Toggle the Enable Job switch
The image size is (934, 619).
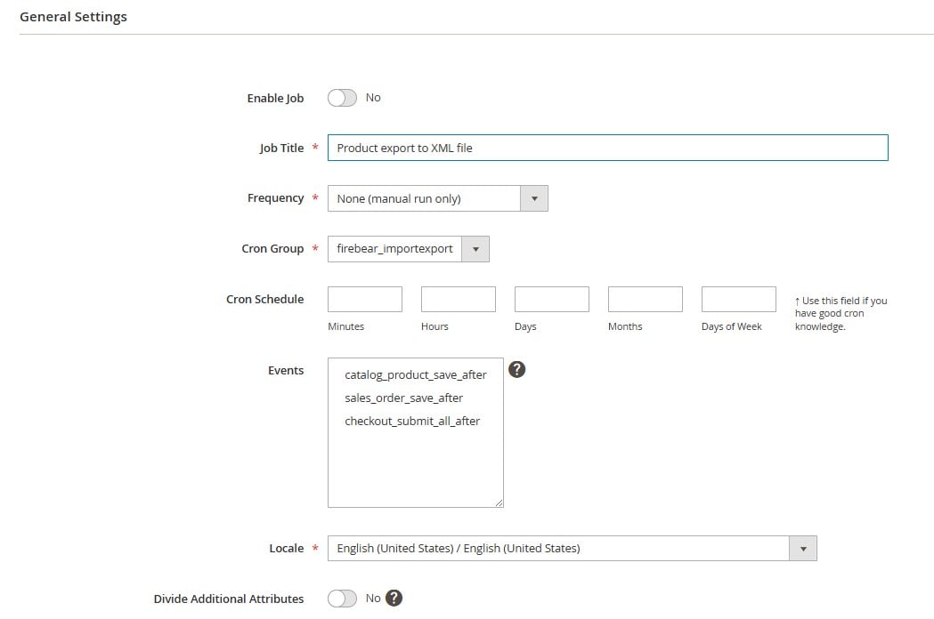[342, 98]
